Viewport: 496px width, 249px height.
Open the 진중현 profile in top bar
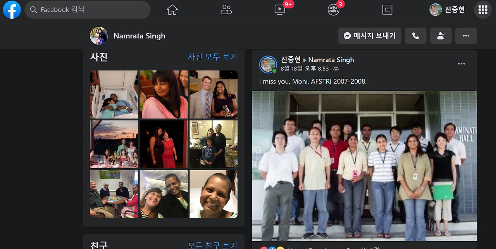[x=447, y=10]
